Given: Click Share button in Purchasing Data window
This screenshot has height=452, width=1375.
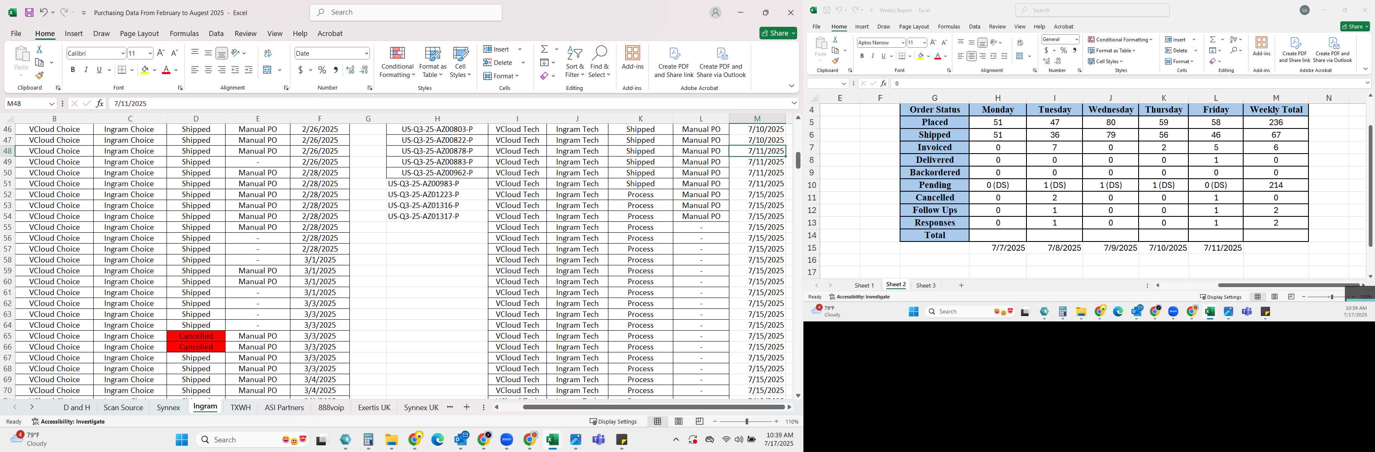Looking at the screenshot, I should pyautogui.click(x=778, y=33).
